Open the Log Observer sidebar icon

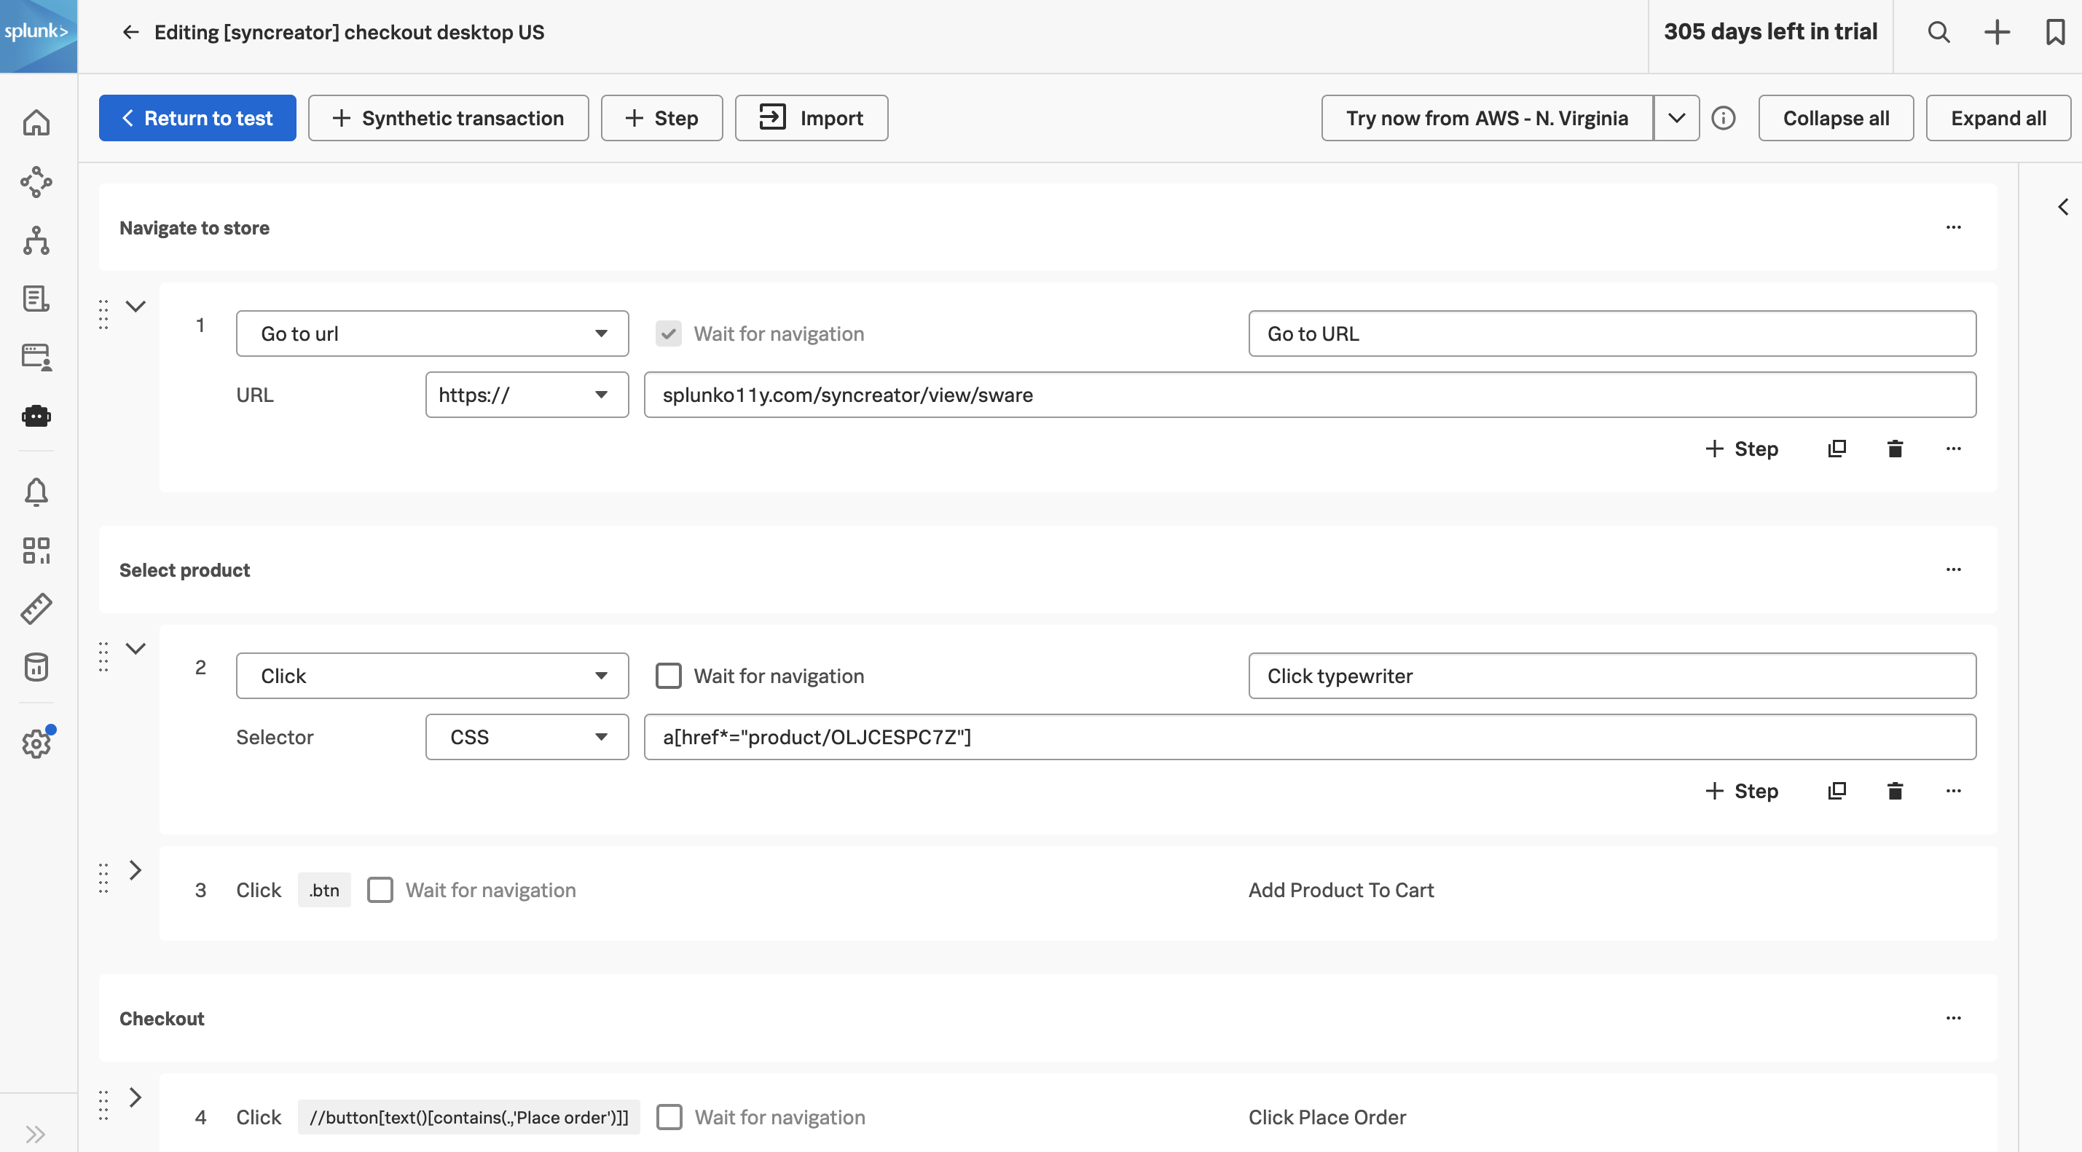(36, 298)
